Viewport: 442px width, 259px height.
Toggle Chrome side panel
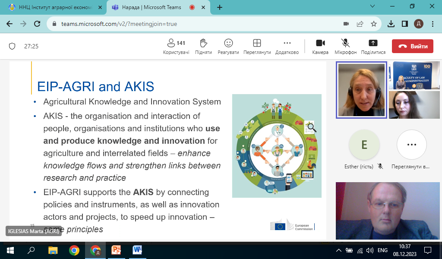[405, 24]
